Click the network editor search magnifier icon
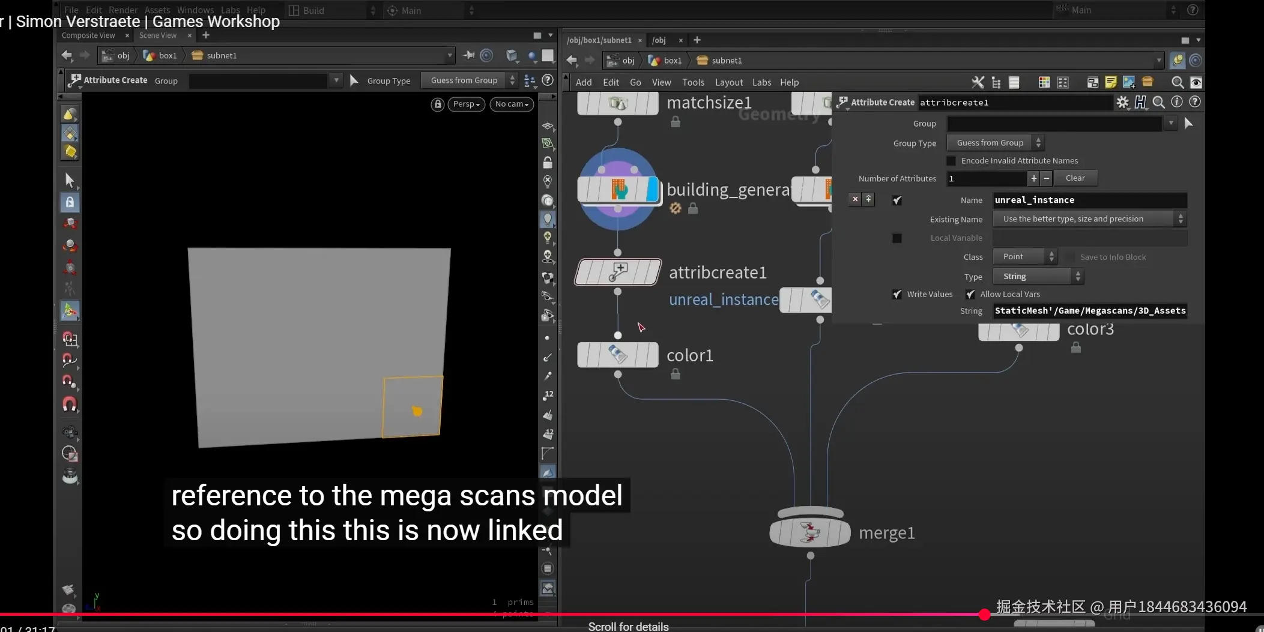1264x632 pixels. (1177, 82)
